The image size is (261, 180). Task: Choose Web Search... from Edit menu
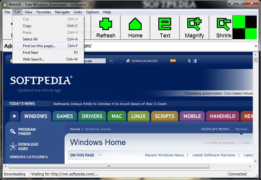pyautogui.click(x=48, y=59)
